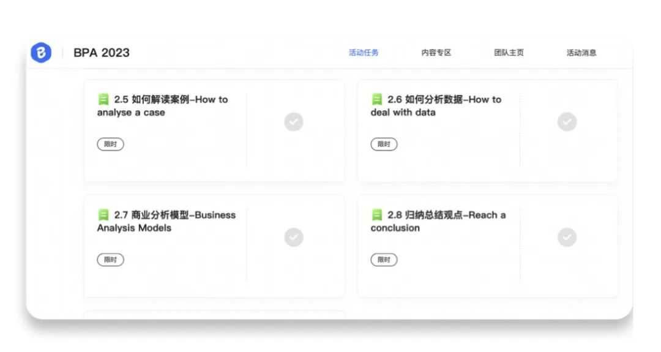The height and width of the screenshot is (352, 661).
Task: Open the 活动任务 tab
Action: pos(364,53)
